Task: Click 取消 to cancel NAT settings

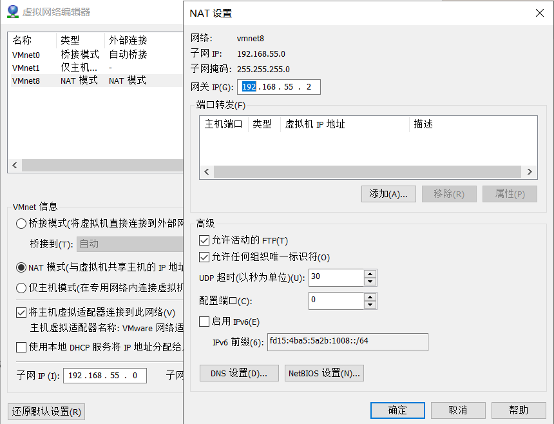Action: pyautogui.click(x=458, y=410)
